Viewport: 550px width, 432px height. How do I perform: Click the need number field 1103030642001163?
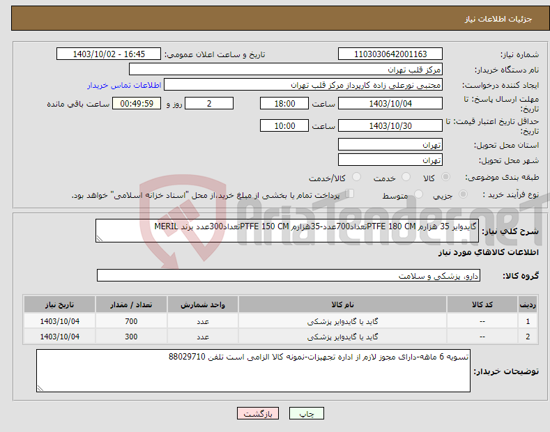click(390, 54)
